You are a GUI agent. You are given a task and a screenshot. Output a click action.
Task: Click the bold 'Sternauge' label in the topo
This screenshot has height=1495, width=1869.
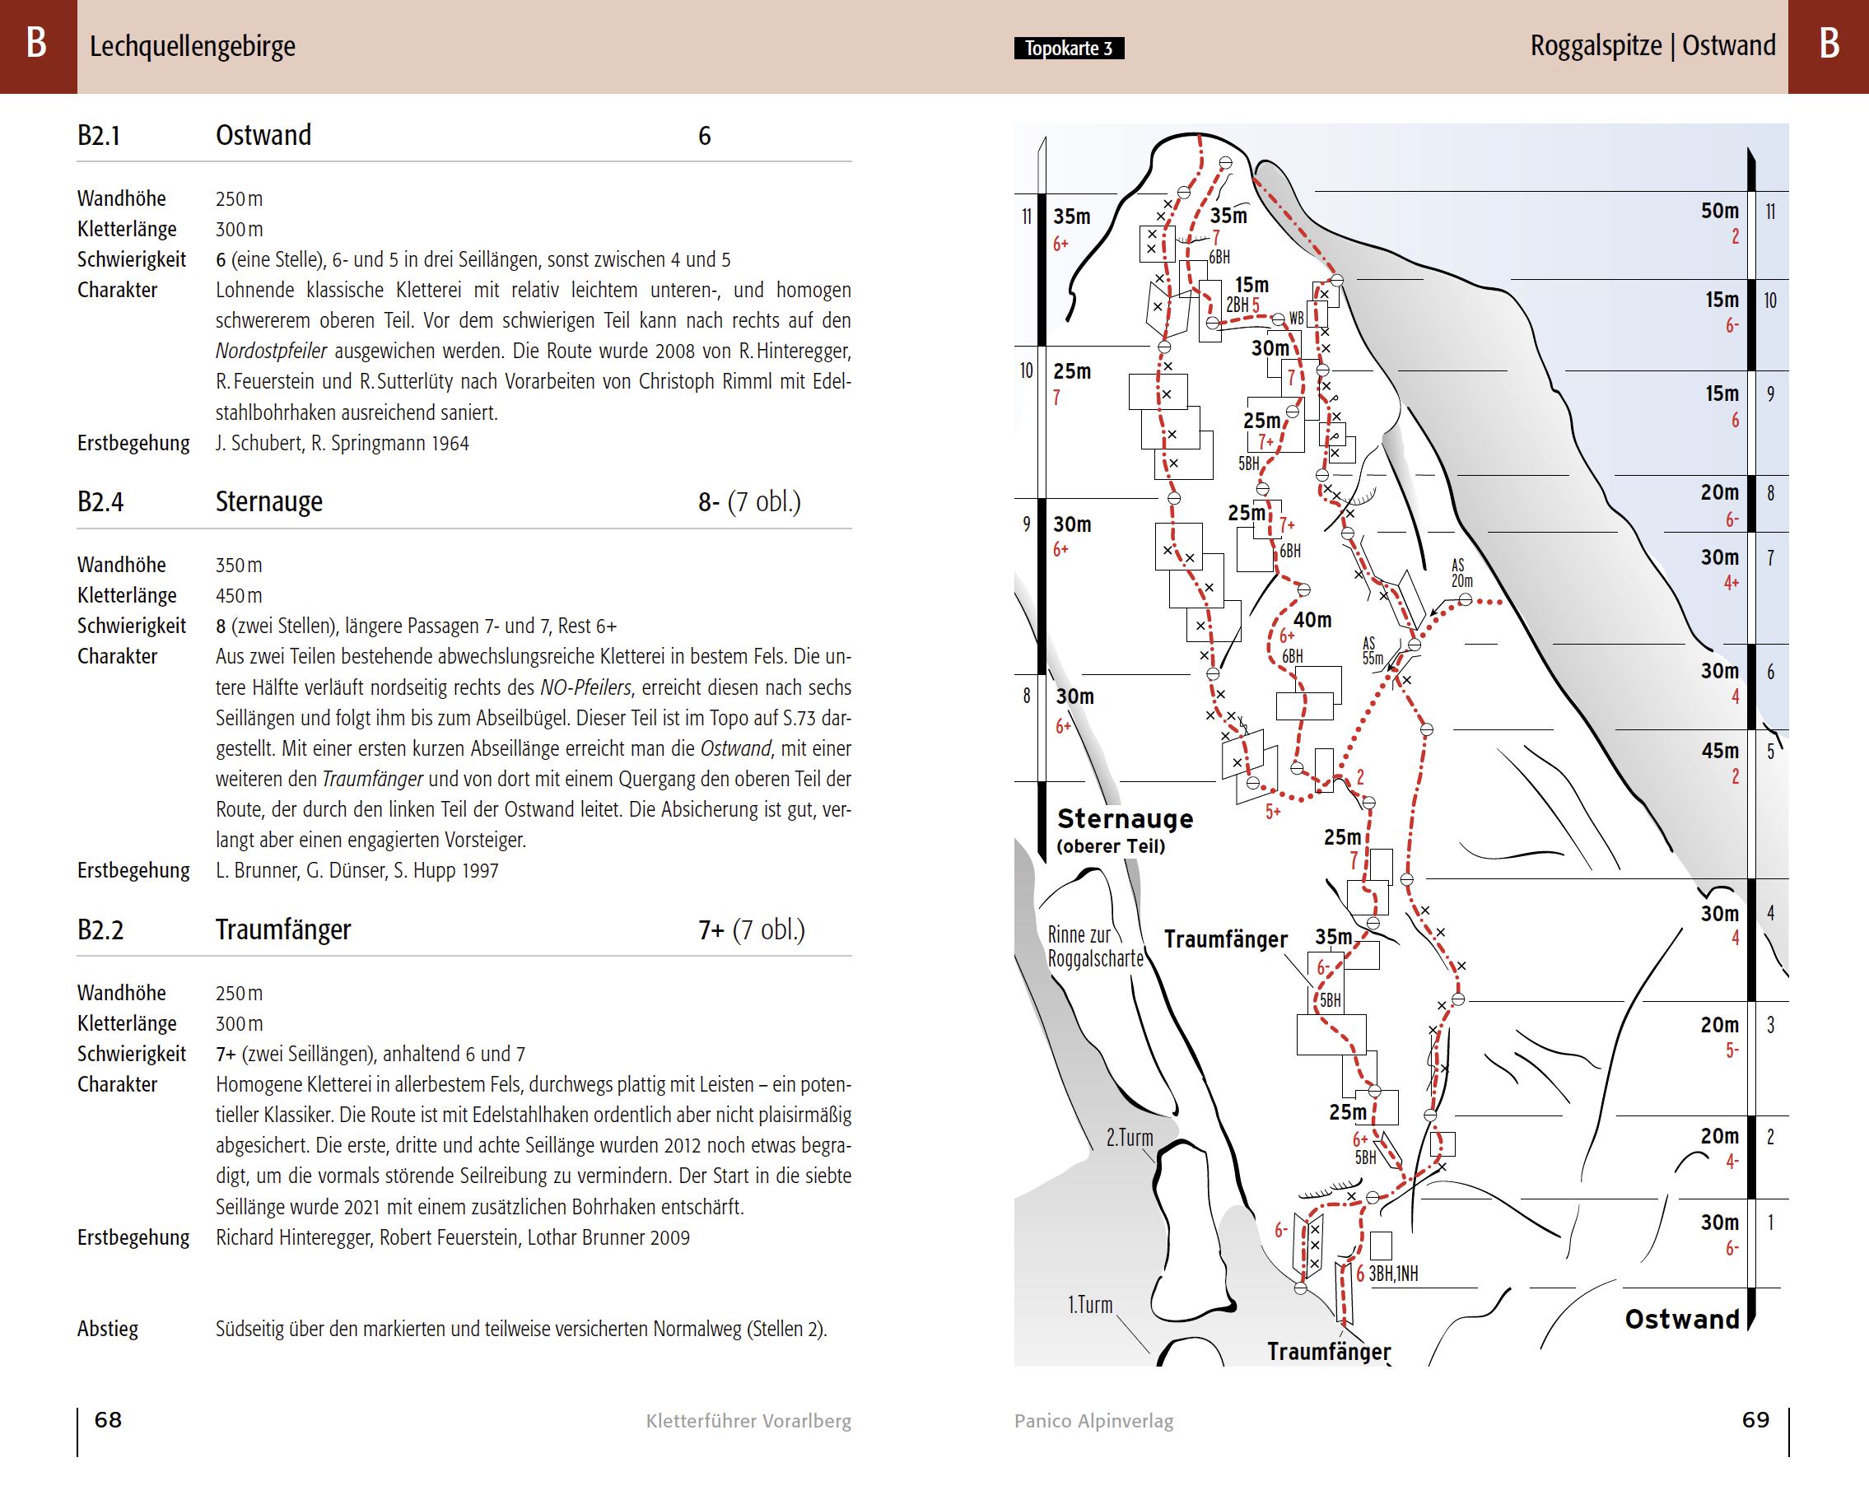click(1126, 819)
